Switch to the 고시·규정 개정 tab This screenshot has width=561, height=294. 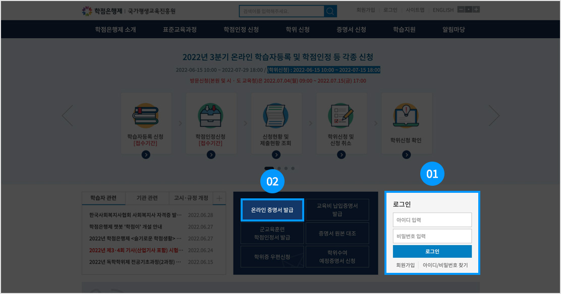(x=191, y=198)
